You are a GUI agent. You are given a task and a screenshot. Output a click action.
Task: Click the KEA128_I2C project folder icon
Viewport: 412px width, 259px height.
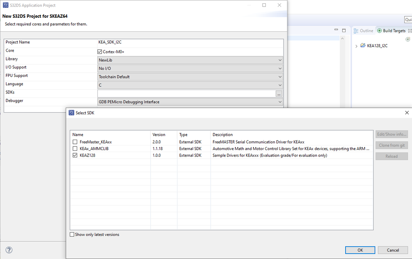tap(363, 45)
